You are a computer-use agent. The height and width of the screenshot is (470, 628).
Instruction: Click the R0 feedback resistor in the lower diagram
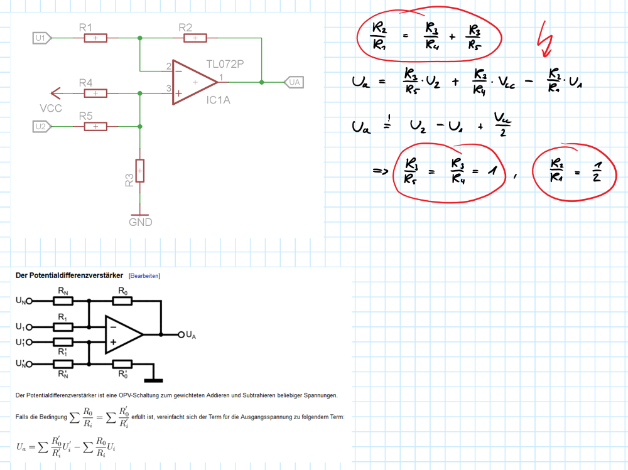[122, 301]
